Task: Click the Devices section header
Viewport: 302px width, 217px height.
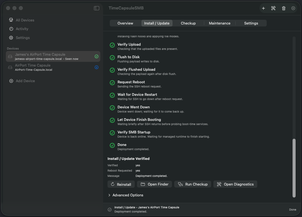Action: pos(13,48)
